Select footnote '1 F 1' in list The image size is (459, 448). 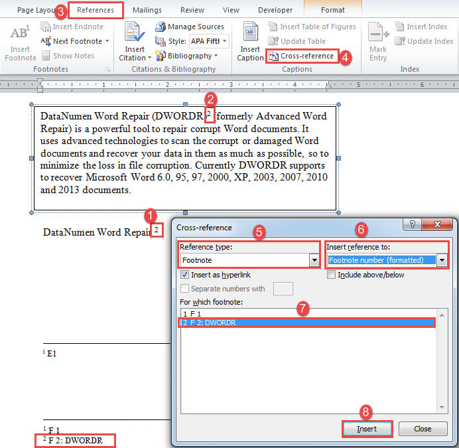pos(308,314)
